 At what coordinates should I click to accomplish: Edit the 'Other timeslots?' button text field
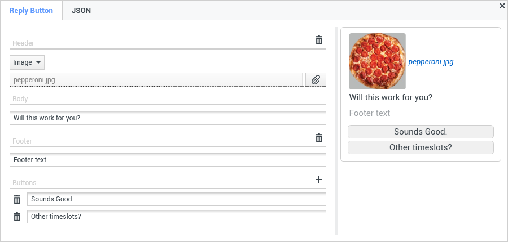coord(176,217)
